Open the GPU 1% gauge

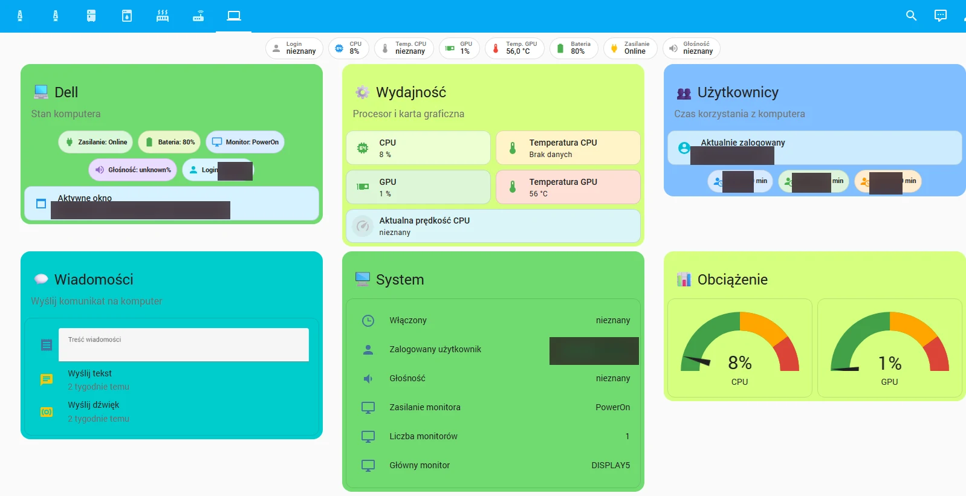tap(890, 348)
